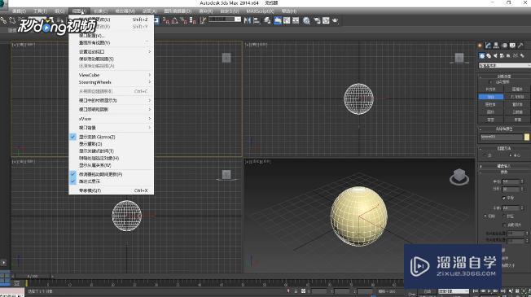The width and height of the screenshot is (531, 297).
Task: Toggle the Smooth checkbox in parameters
Action: click(503, 198)
